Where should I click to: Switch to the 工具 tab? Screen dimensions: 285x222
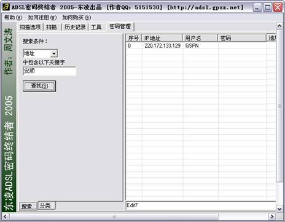pos(96,27)
